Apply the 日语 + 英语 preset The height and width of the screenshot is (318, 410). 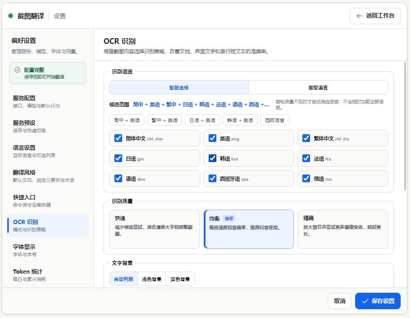(202, 120)
